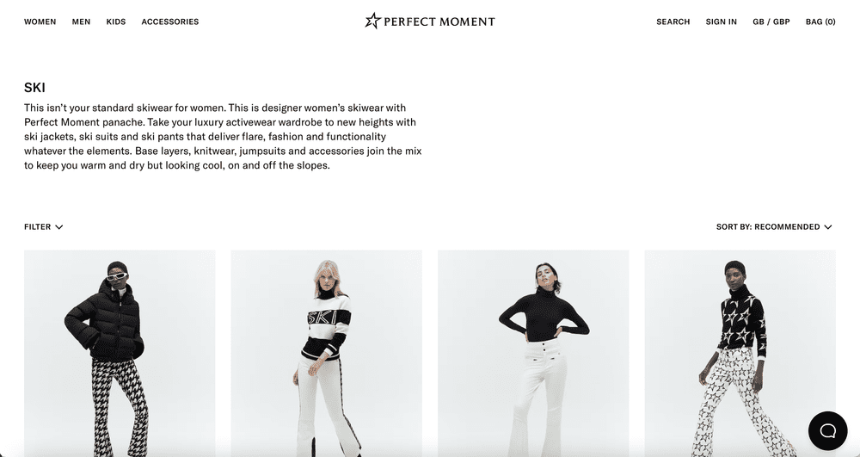Click the Search link
Image resolution: width=860 pixels, height=457 pixels.
tap(673, 22)
